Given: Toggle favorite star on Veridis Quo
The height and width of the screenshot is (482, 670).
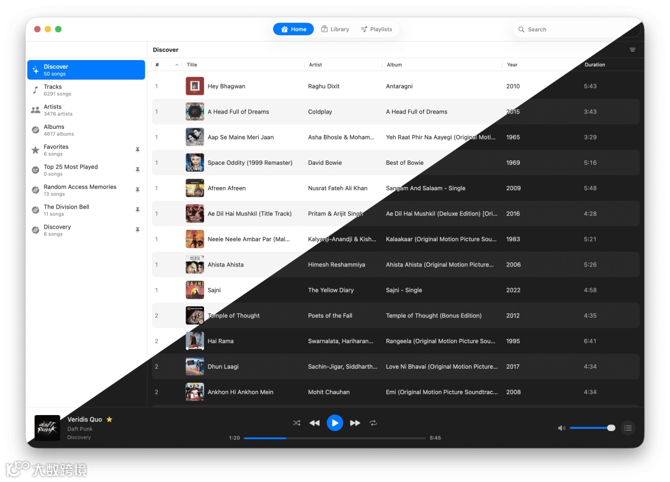Looking at the screenshot, I should (109, 419).
